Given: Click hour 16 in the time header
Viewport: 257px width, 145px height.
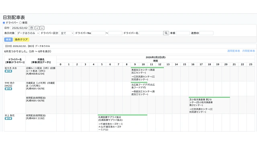Looking at the screenshot, I should [x=193, y=64].
